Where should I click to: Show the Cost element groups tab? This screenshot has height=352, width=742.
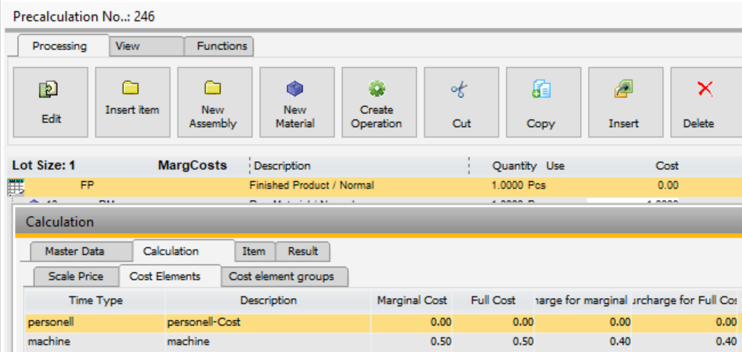click(x=282, y=277)
